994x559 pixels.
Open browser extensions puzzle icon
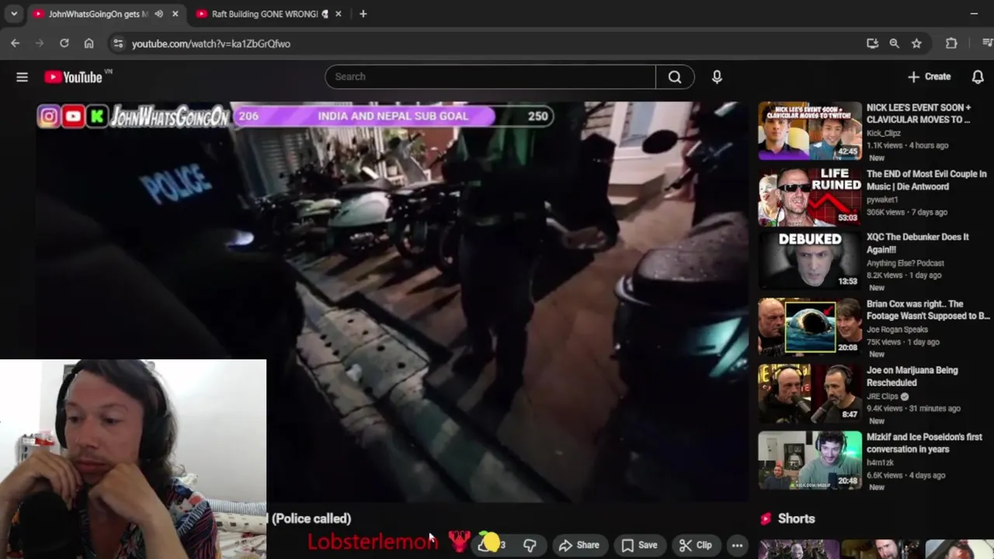tap(951, 43)
